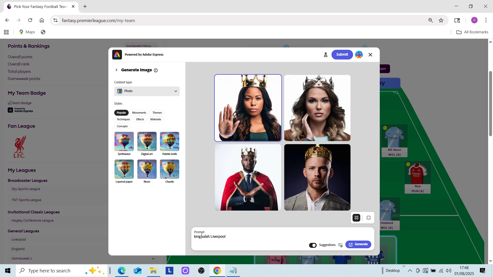Open the Content type Photo dropdown

[x=147, y=91]
